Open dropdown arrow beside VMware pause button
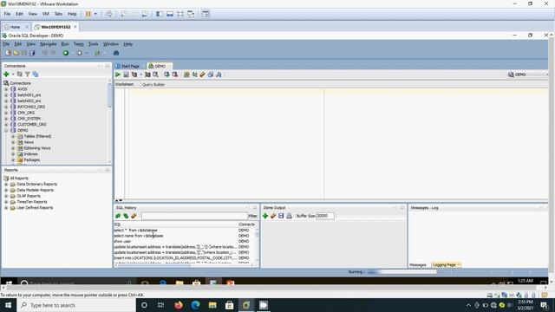Image resolution: width=555 pixels, height=312 pixels. coord(95,14)
